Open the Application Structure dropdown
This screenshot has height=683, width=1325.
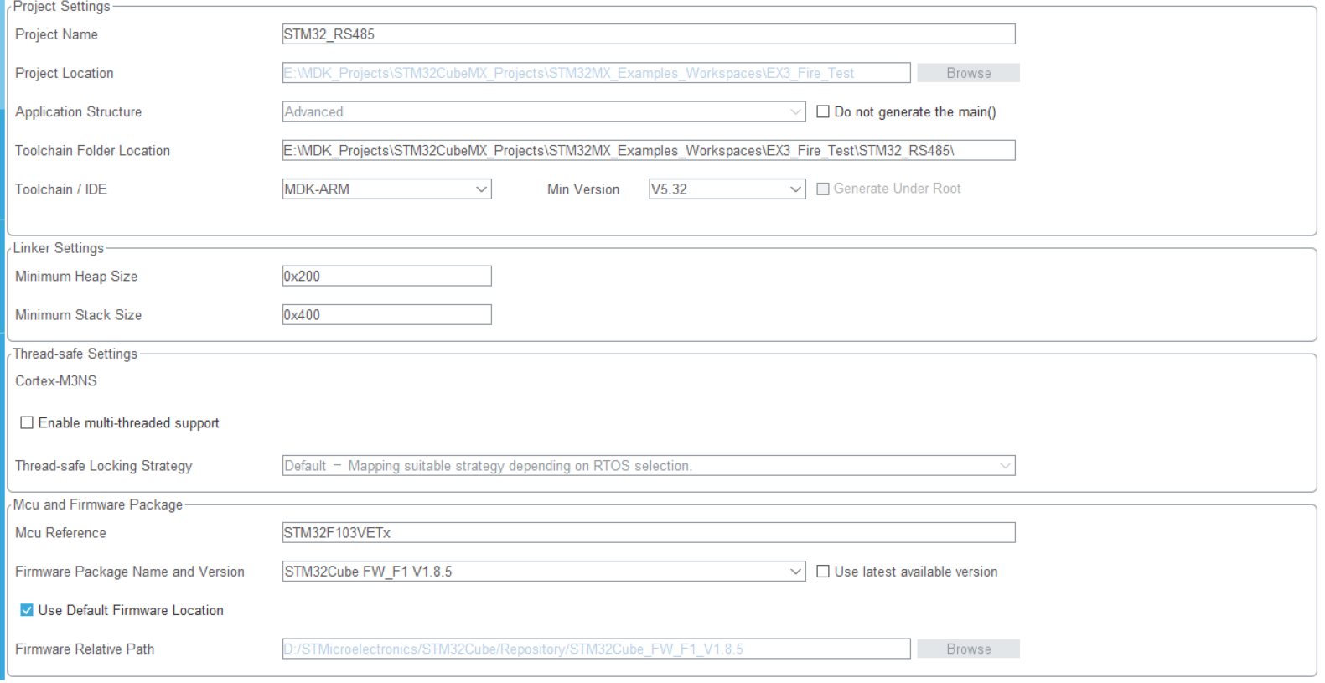[x=544, y=111]
